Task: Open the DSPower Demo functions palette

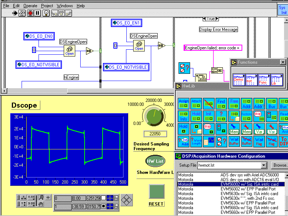Action: 239,80
